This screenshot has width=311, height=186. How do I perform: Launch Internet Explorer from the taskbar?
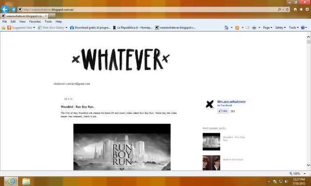(x=11, y=181)
